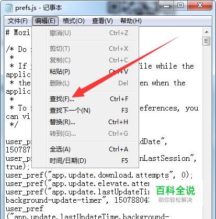Click the words 'while the' in the text
Image resolution: width=216 pixels, height=219 pixels.
click(175, 66)
